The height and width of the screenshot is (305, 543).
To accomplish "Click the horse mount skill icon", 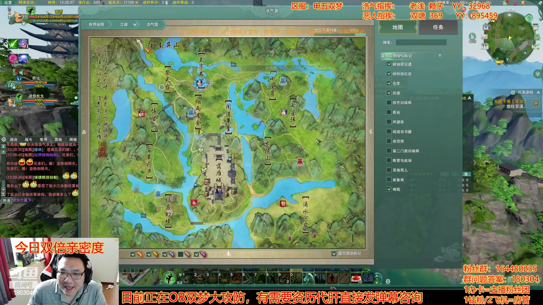I will [308, 278].
